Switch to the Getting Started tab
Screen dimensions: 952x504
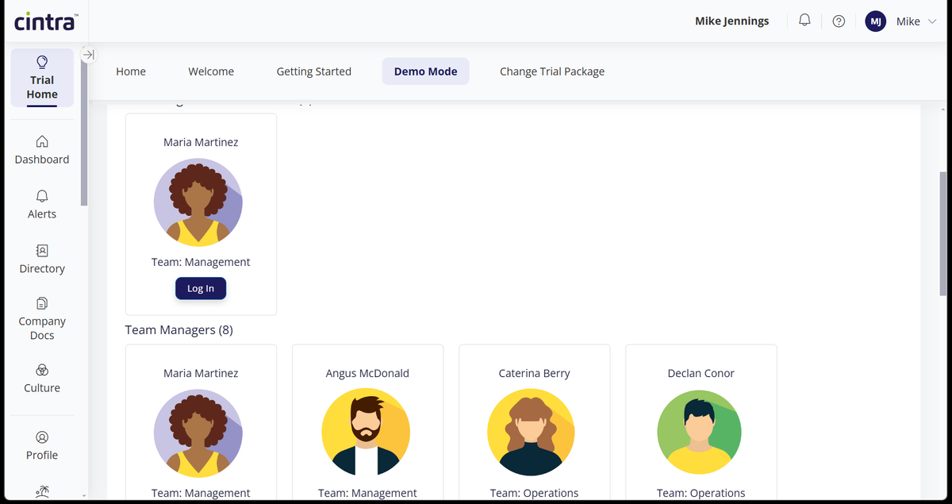[313, 71]
